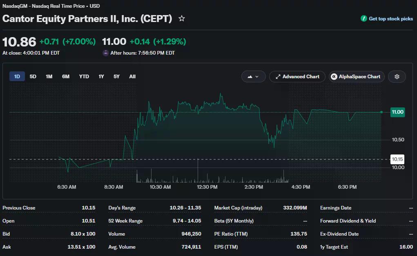Screen dimensions: 417x256
Task: Click the Avg. Volume value 724,911
Action: 191,247
